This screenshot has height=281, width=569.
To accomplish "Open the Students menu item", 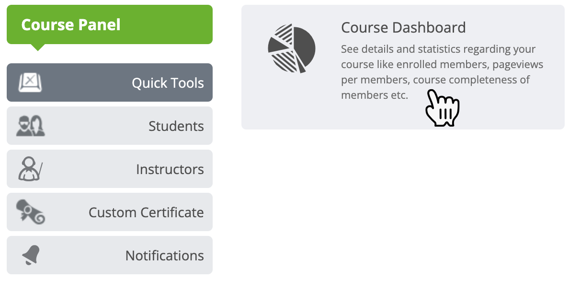I will coord(176,126).
